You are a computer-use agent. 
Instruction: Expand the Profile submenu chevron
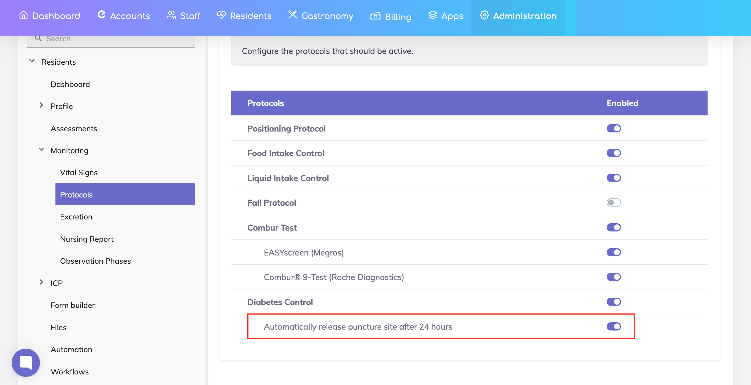41,105
